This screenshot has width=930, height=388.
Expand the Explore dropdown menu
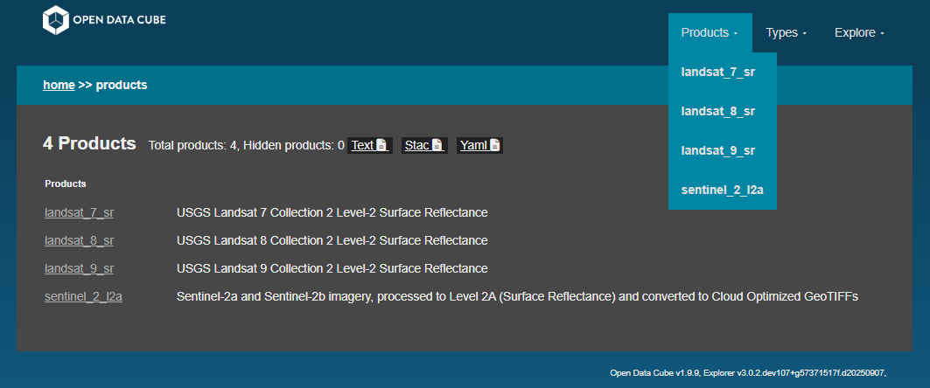[859, 33]
